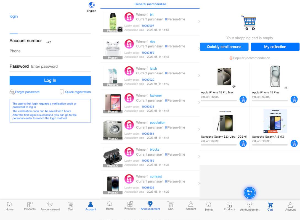Image resolution: width=300 pixels, height=220 pixels.
Task: Tap the round Buy All button
Action: click(x=249, y=193)
